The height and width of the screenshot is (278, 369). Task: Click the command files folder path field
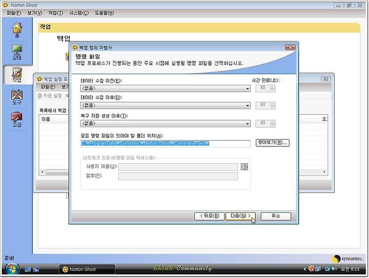165,143
